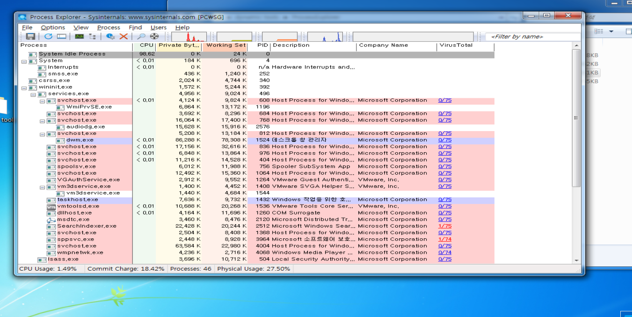Click the Process Explorer title bar icon
The image size is (632, 317).
click(22, 17)
